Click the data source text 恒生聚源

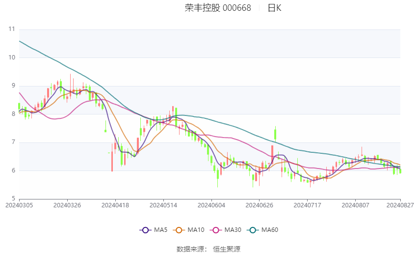pyautogui.click(x=227, y=249)
